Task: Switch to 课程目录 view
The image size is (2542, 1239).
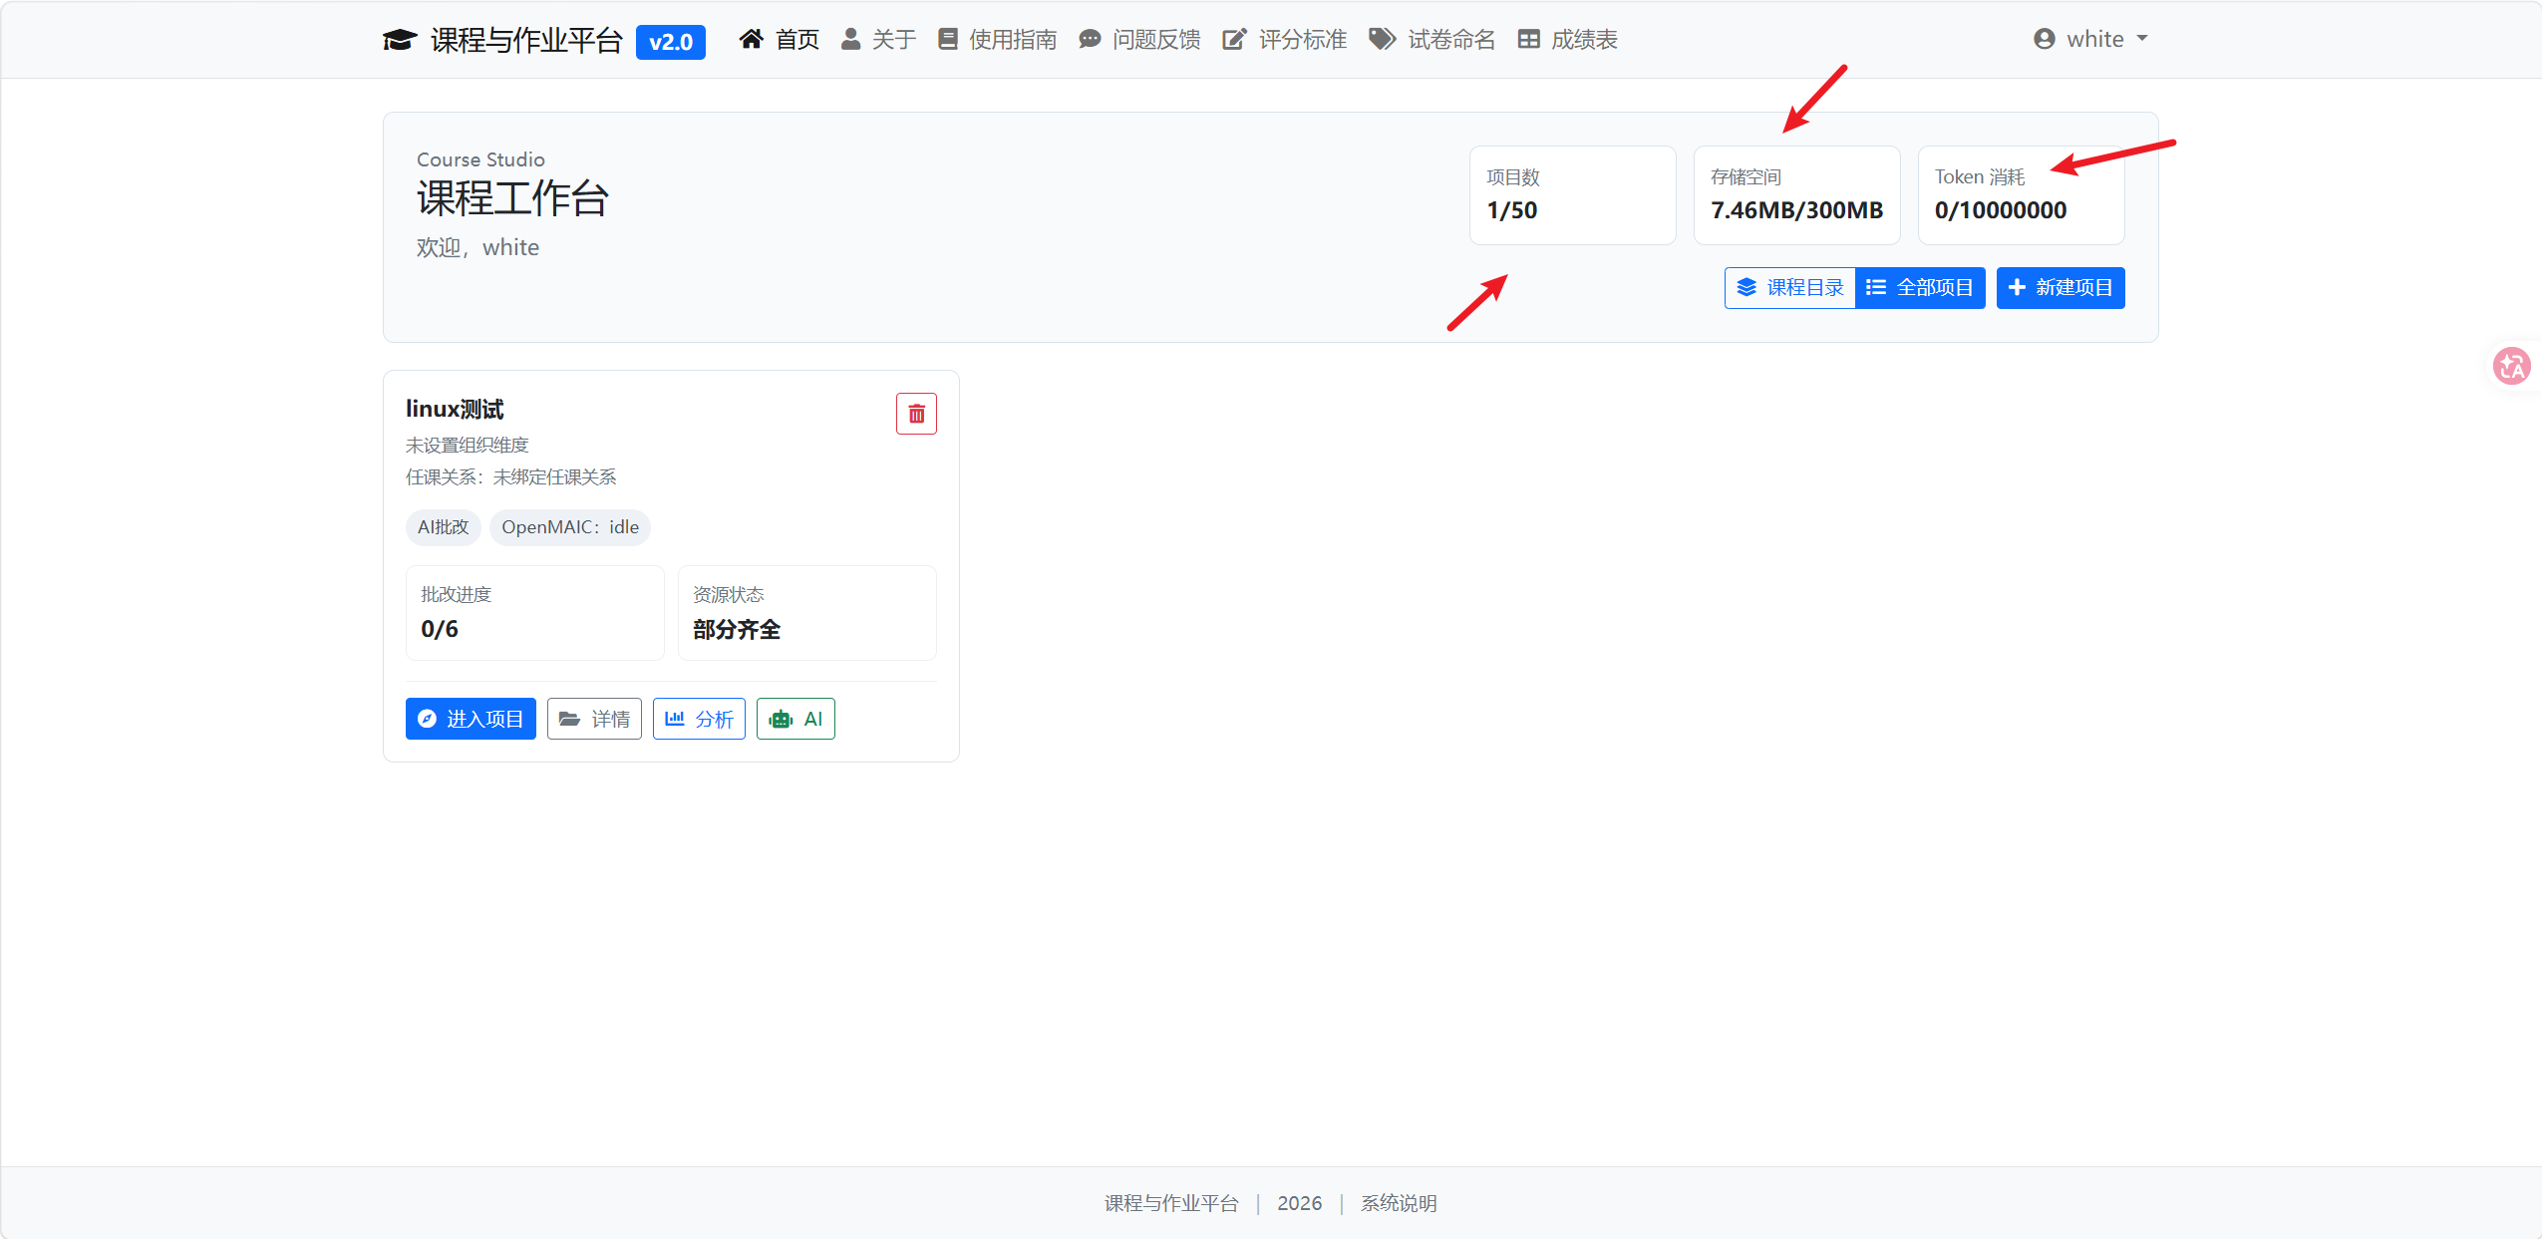Action: (1790, 288)
